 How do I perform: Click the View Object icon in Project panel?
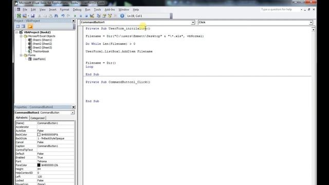pos(24,26)
